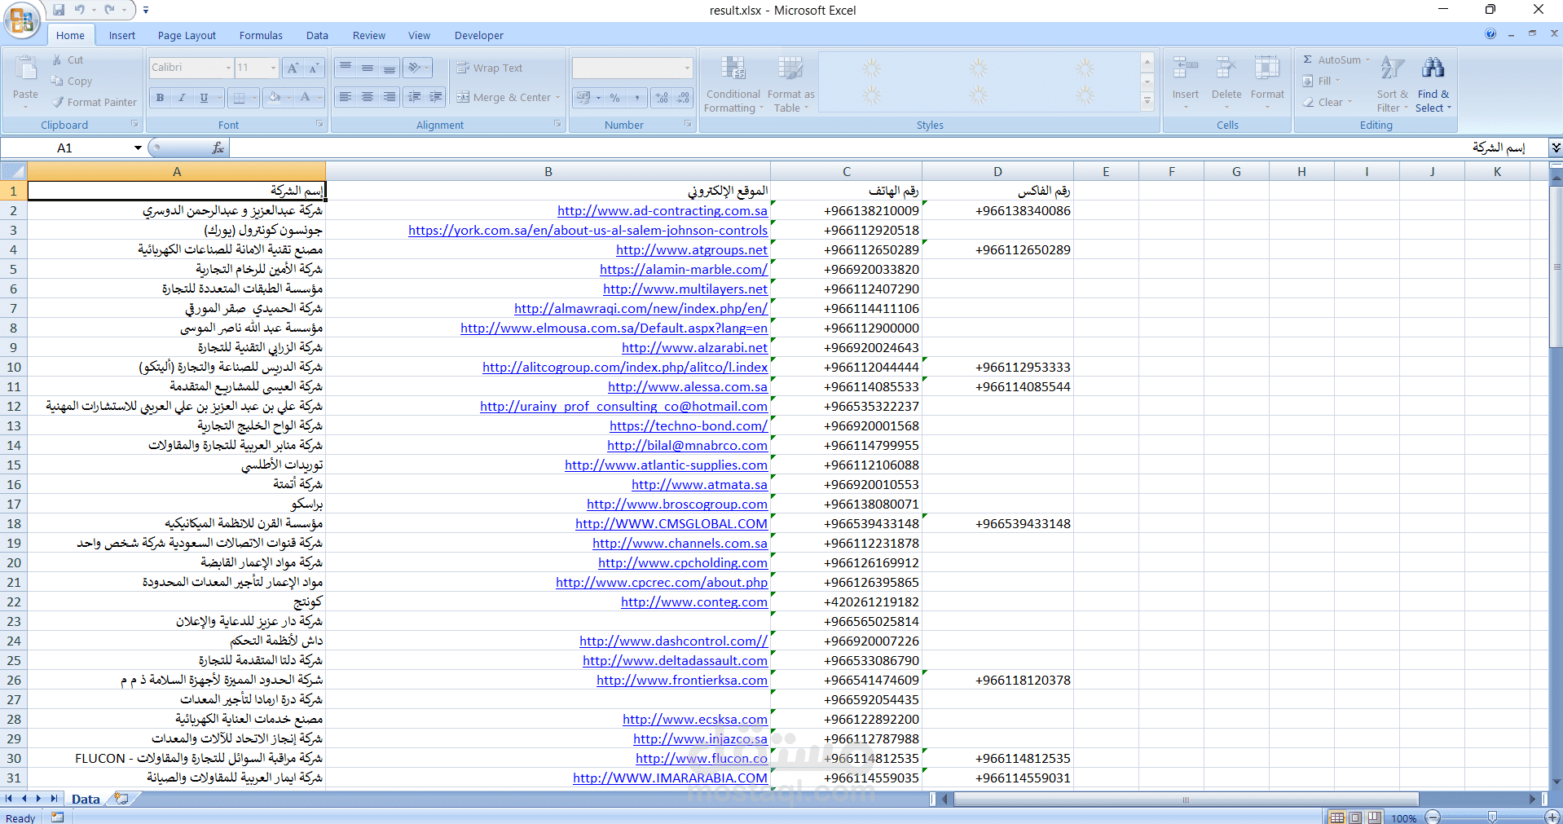Copy the selection to clipboard
This screenshot has width=1563, height=824.
click(71, 82)
